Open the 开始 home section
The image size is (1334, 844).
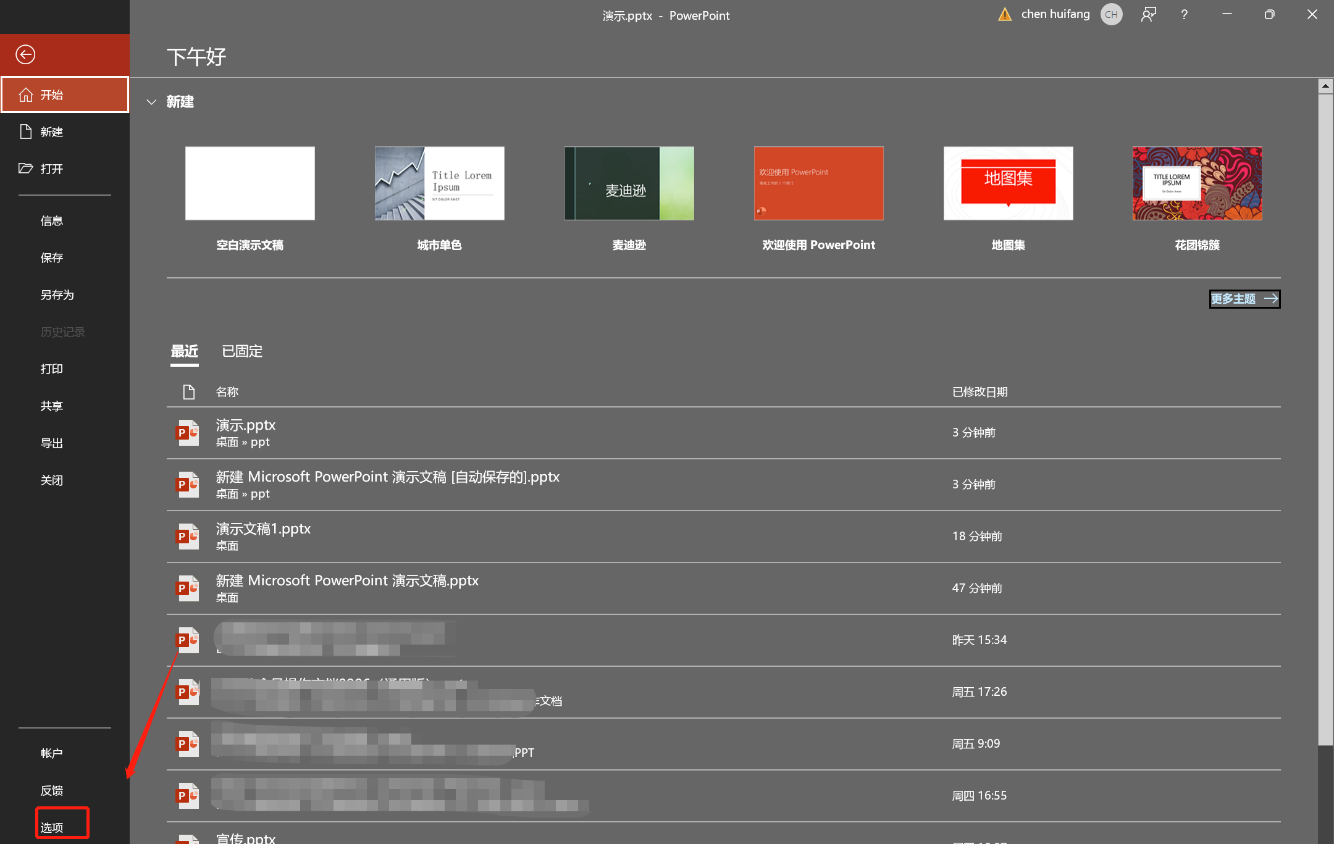click(x=65, y=94)
